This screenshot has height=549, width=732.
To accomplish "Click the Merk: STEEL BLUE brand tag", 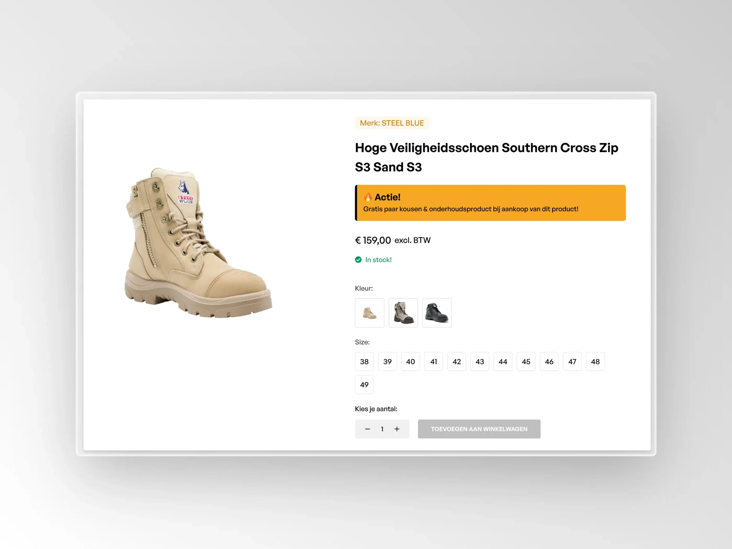I will click(392, 123).
